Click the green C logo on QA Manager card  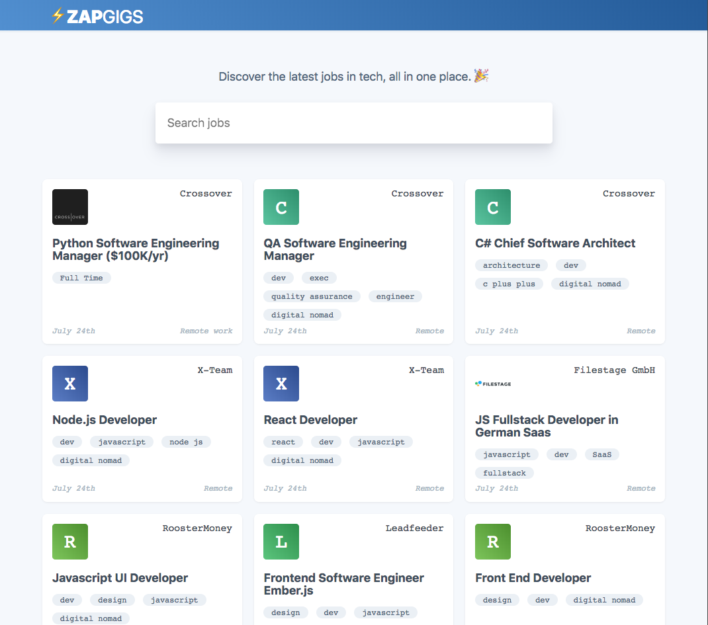click(281, 207)
